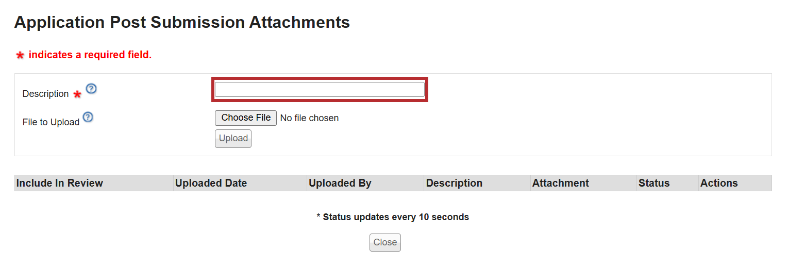Click the Description field label
Viewport: 788px width, 266px height.
tap(45, 94)
